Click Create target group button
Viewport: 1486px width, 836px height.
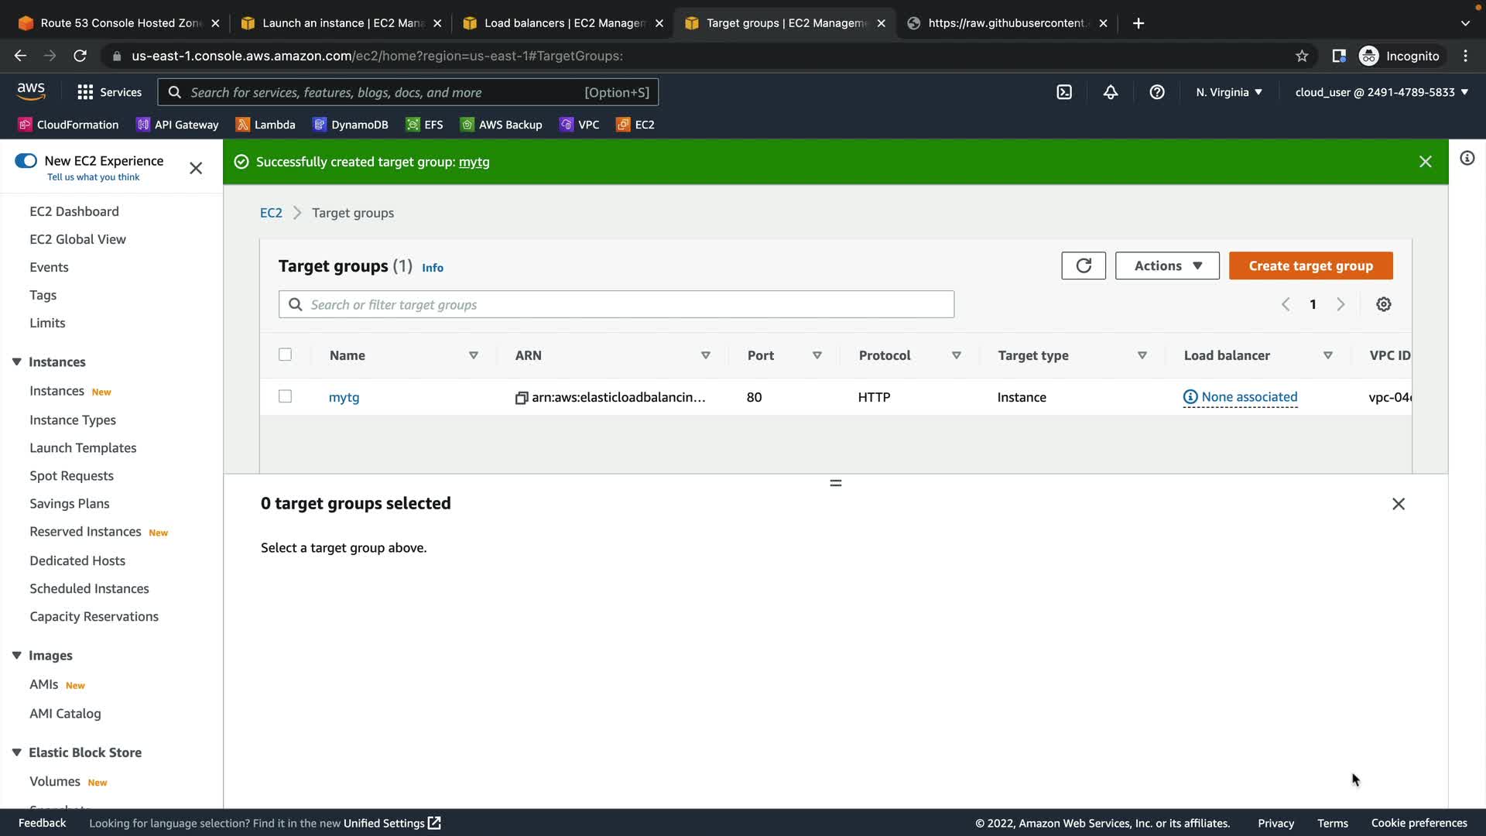coord(1310,266)
